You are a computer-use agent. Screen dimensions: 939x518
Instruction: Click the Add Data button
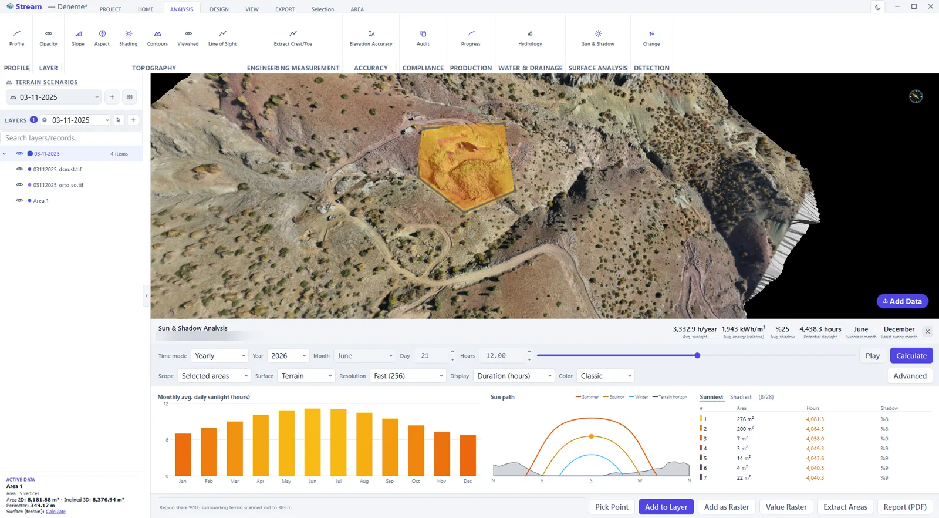click(903, 301)
